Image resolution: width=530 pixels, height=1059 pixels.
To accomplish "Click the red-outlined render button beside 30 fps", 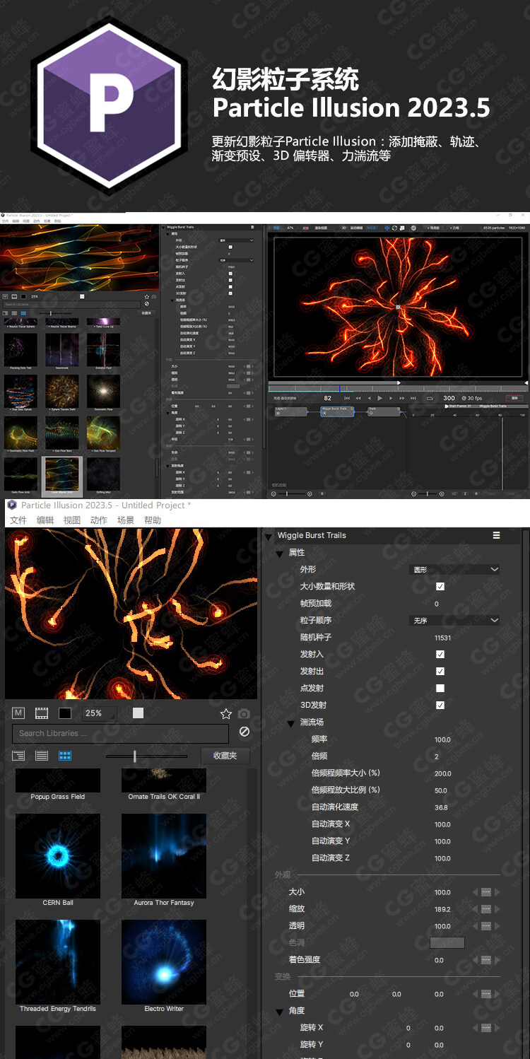I will (x=514, y=398).
